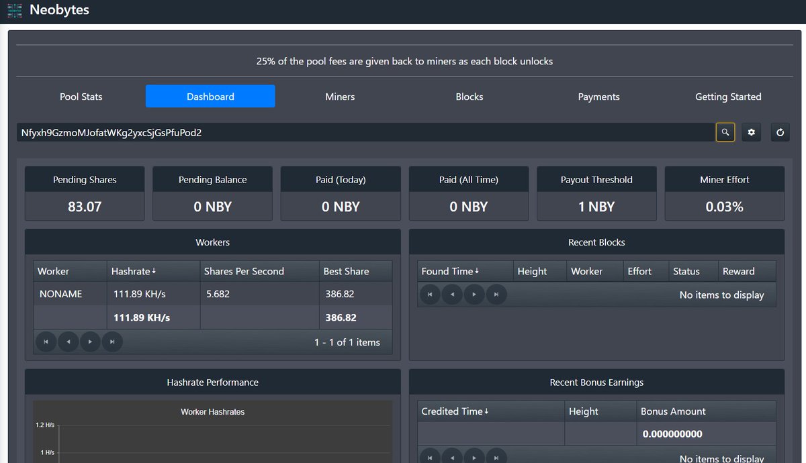Go to next page in Workers pager
Image resolution: width=806 pixels, height=463 pixels.
90,342
